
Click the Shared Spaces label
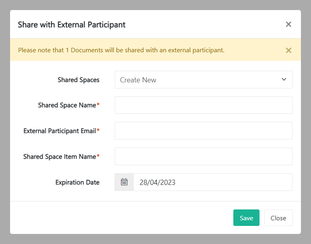[78, 80]
